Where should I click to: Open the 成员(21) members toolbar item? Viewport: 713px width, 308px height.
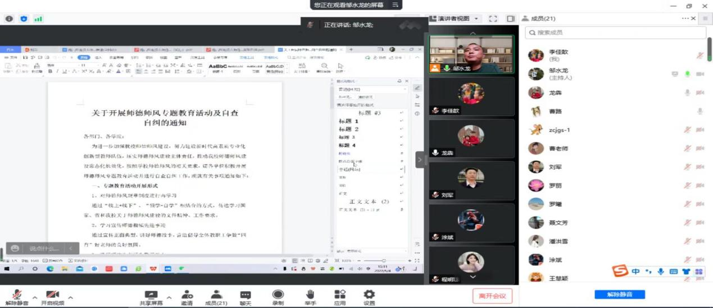216,295
